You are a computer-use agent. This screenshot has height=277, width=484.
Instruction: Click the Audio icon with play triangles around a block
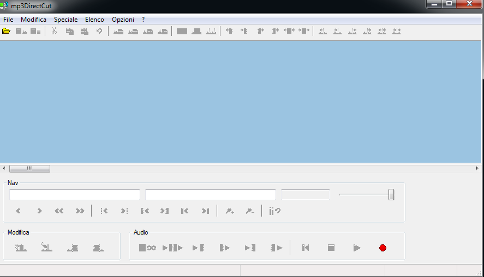click(173, 248)
